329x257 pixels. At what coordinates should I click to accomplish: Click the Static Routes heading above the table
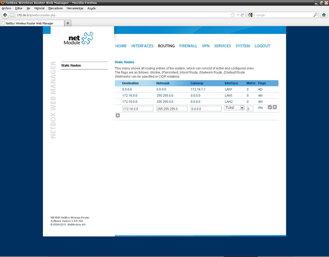[x=124, y=62]
